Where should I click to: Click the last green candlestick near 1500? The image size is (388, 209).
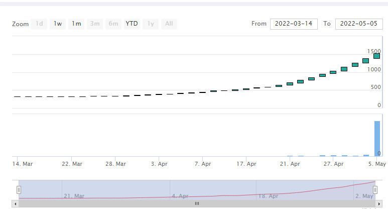376,56
